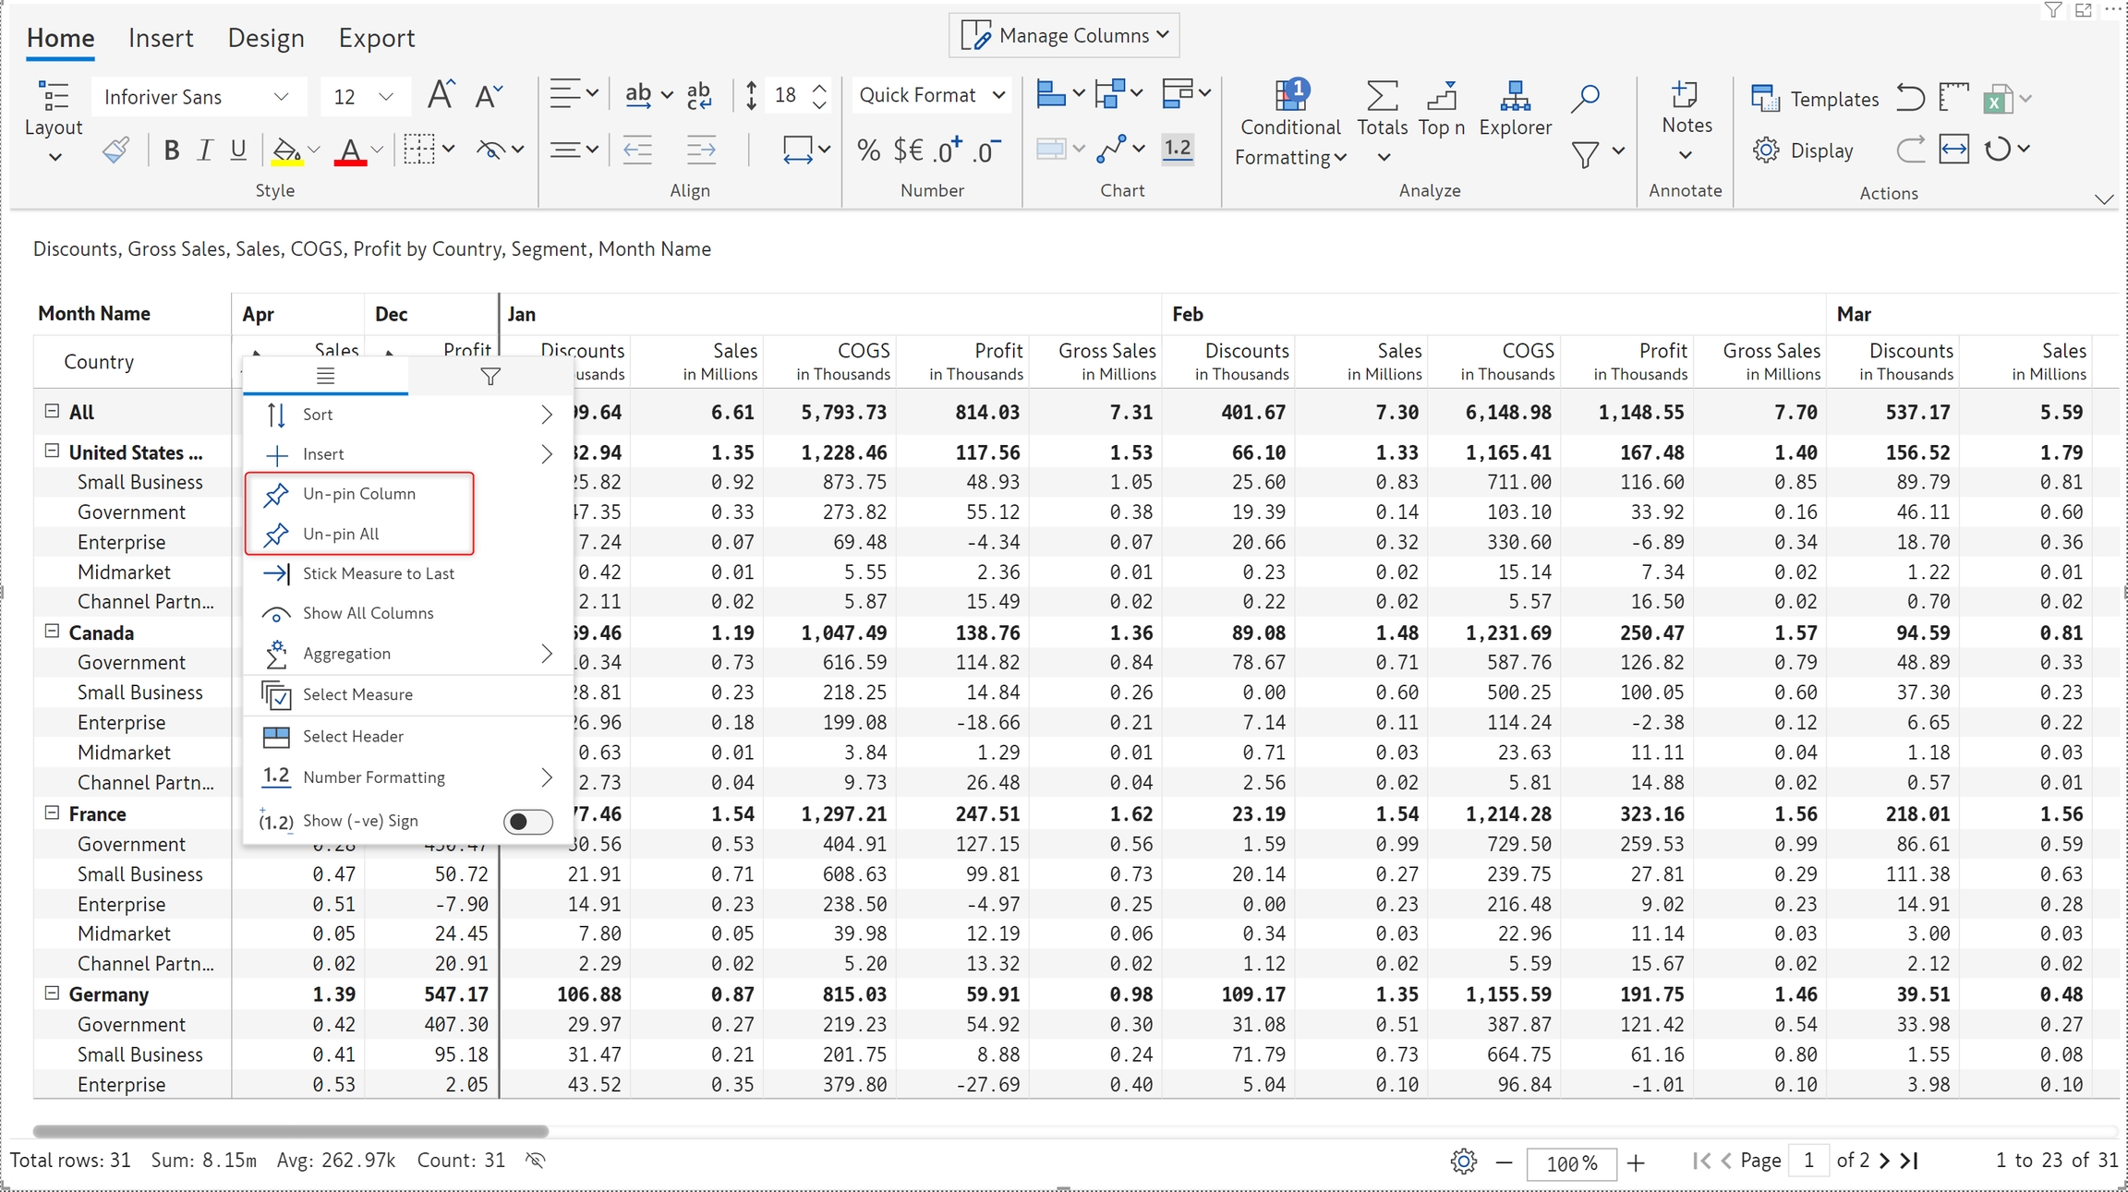Click the Display settings button
Screen dimensions: 2128x1192
point(1804,151)
